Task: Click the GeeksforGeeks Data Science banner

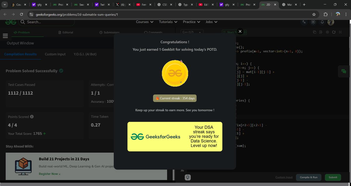Action: [x=175, y=136]
